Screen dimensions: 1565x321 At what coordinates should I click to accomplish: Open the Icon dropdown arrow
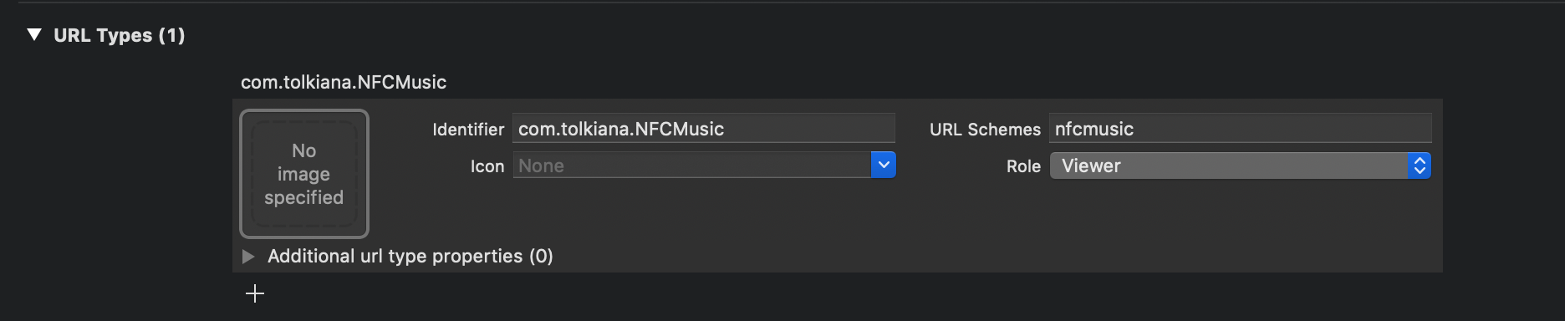tap(884, 166)
